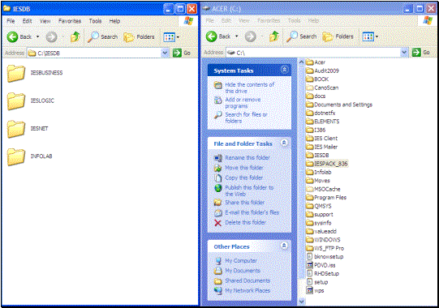Screen dimensions: 439x308
Task: Click E-mail this folder's files link
Action: (252, 212)
